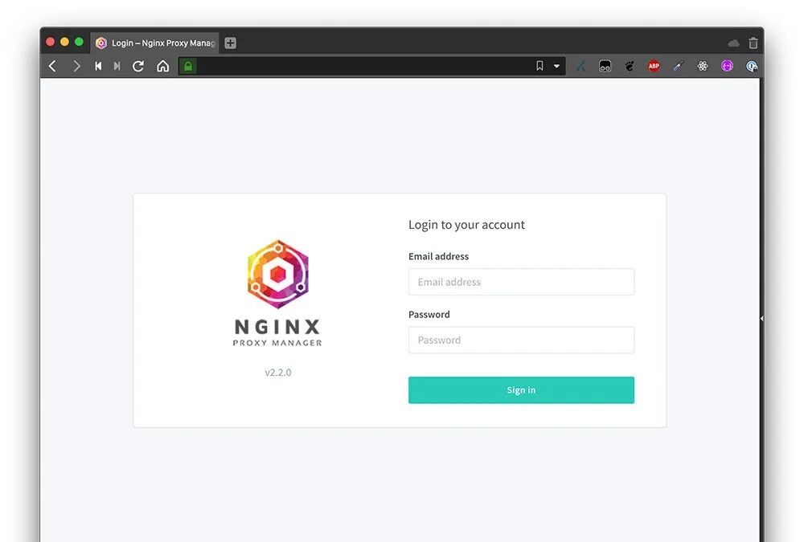Click the empty URL address field
This screenshot has height=542, width=804.
(364, 66)
